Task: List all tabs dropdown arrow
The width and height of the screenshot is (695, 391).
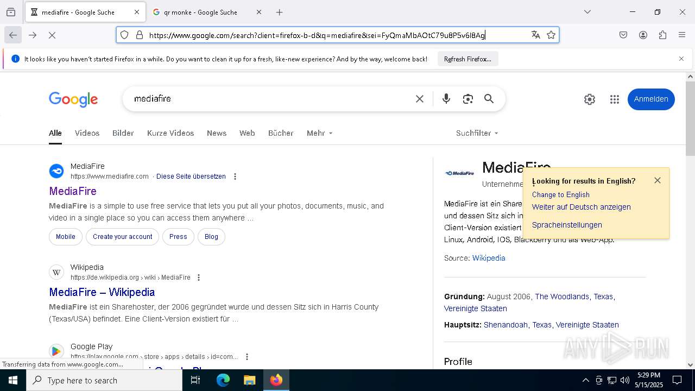Action: pyautogui.click(x=587, y=12)
